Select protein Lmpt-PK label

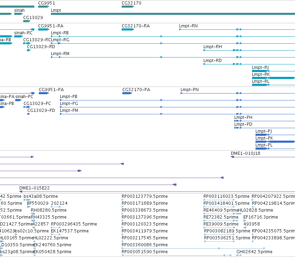coord(264,138)
